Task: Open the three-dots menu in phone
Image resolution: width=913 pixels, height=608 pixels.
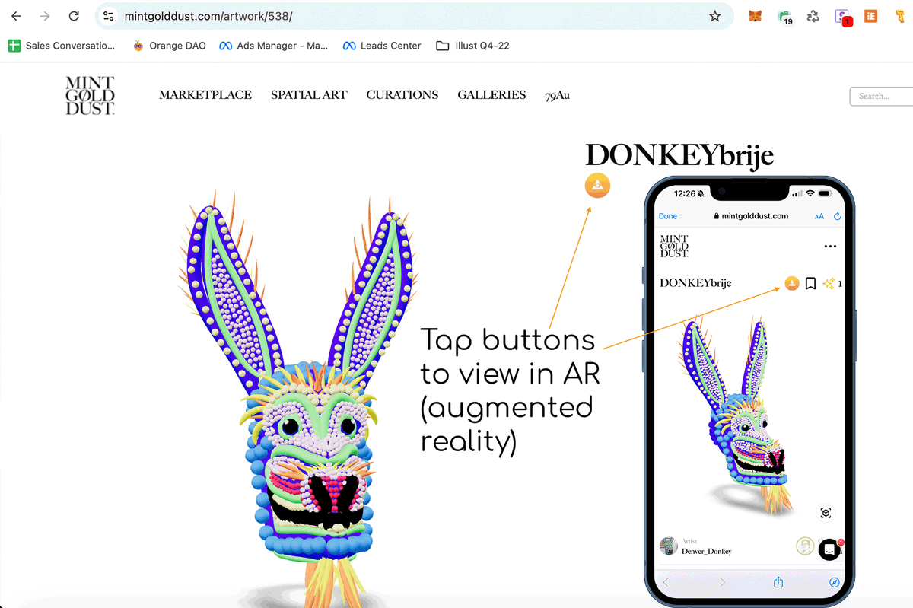Action: pyautogui.click(x=830, y=247)
